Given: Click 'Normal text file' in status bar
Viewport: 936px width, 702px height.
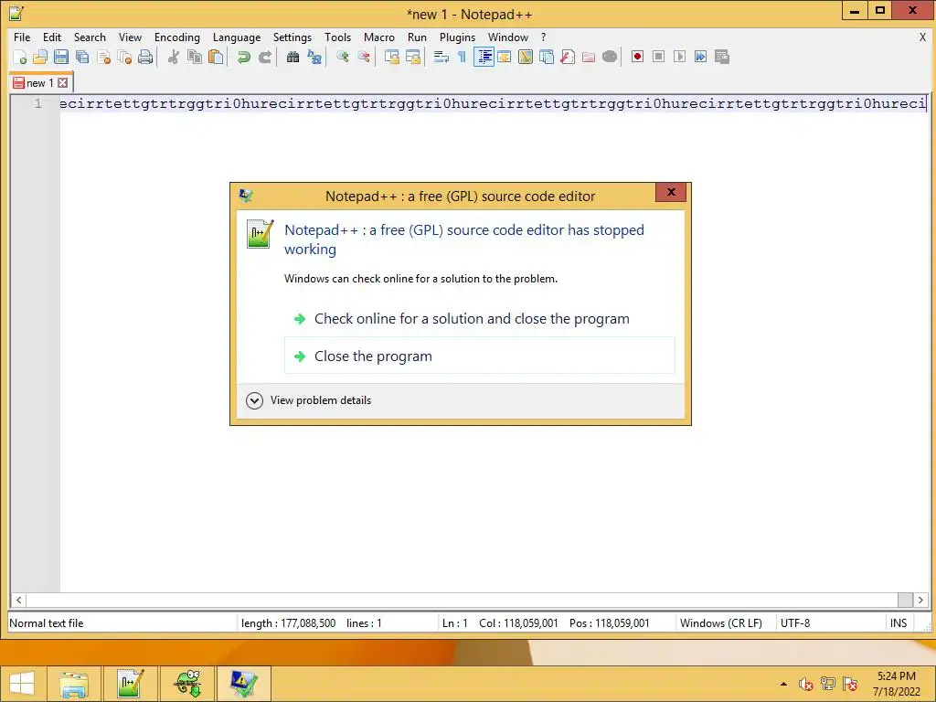Looking at the screenshot, I should (x=47, y=623).
